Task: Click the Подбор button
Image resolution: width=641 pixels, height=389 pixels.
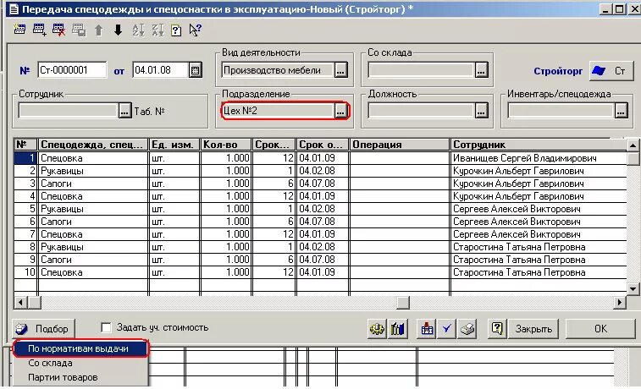Action: [x=44, y=329]
